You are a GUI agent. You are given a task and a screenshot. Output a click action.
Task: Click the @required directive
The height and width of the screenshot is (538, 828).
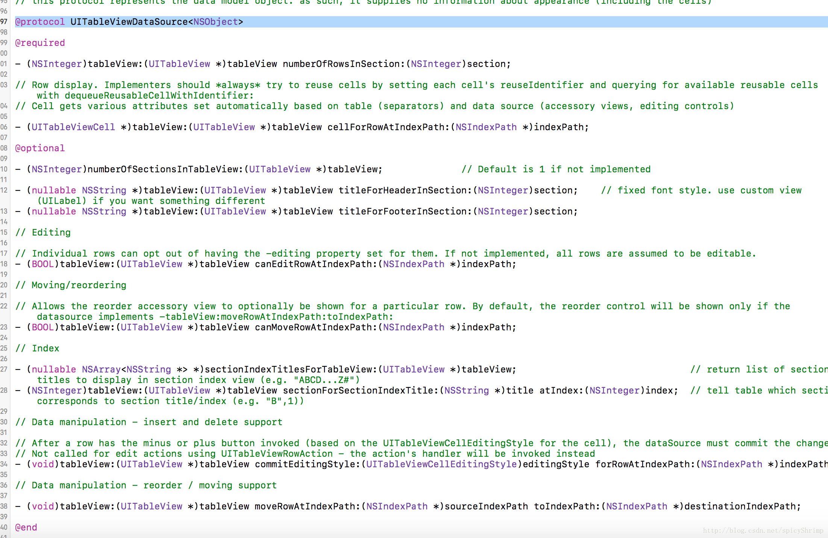point(40,43)
